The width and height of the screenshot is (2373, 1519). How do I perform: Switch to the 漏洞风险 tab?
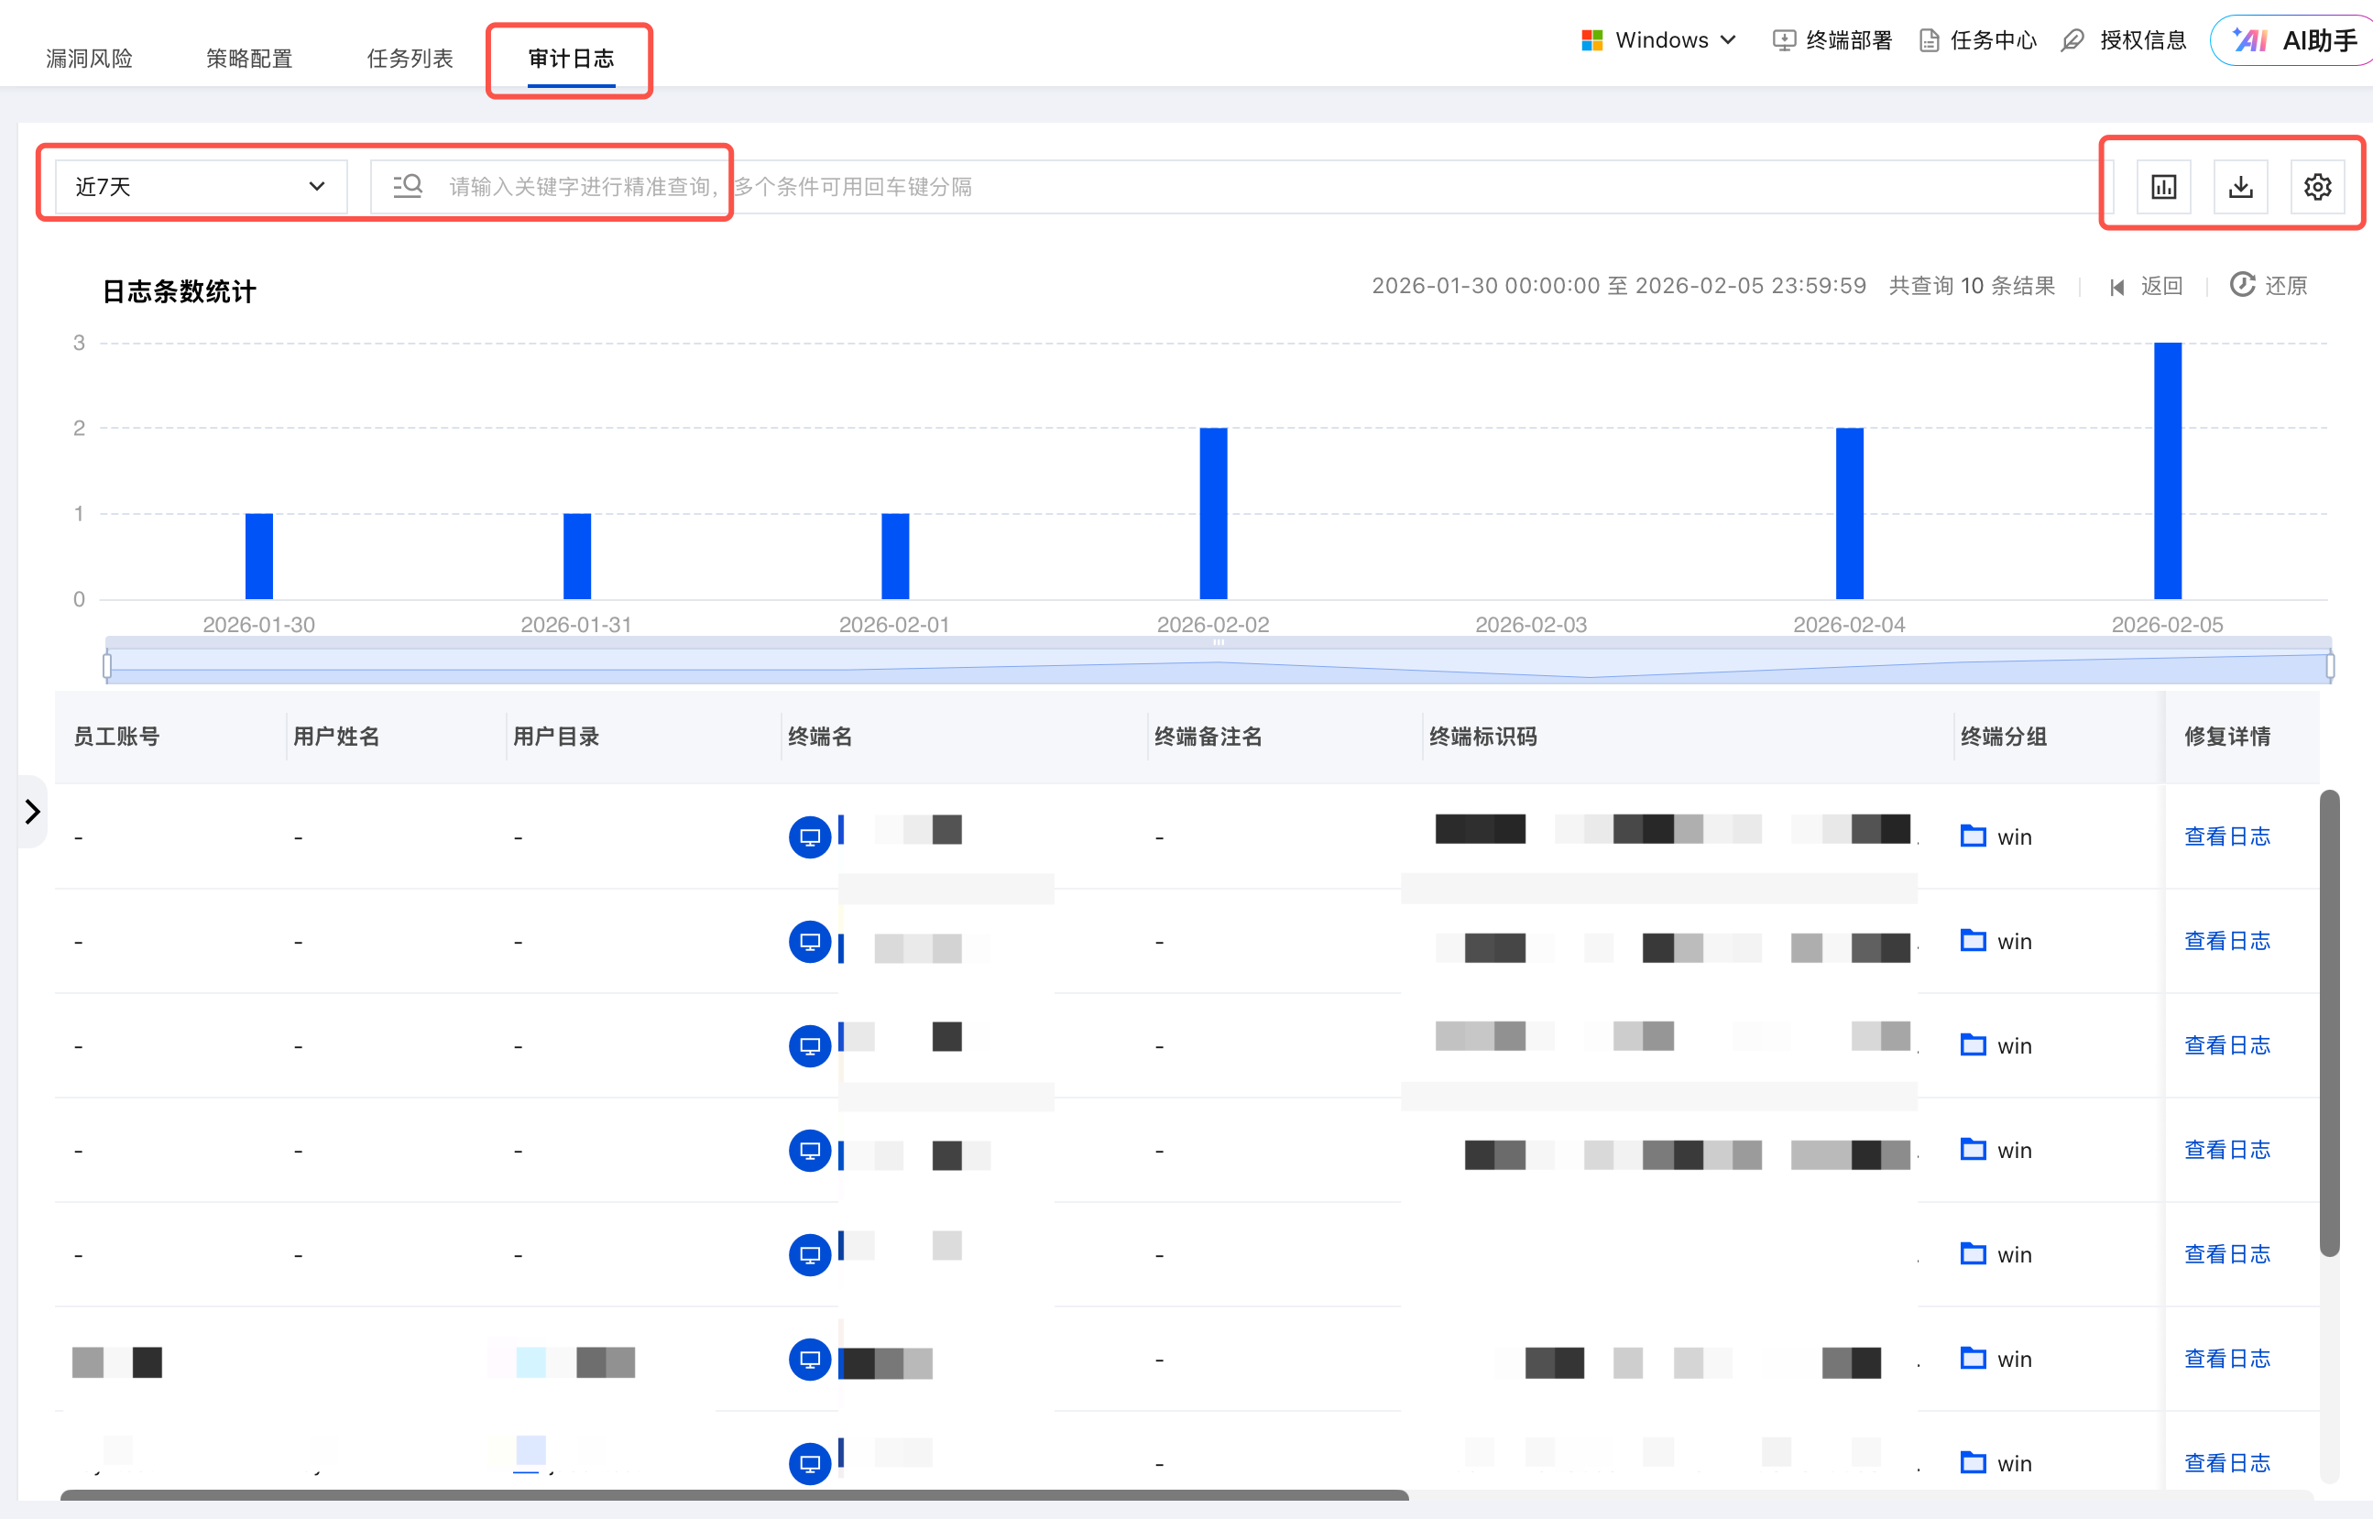tap(89, 59)
